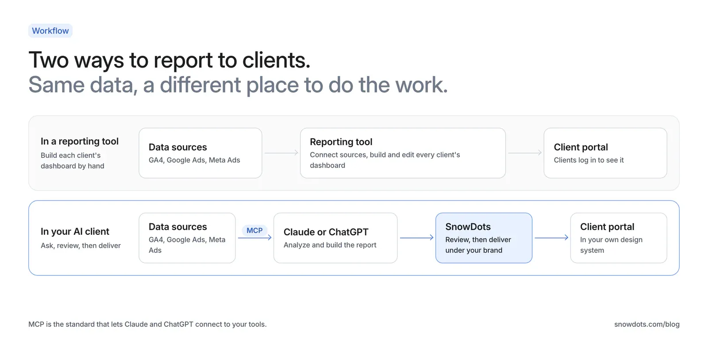The width and height of the screenshot is (708, 348).
Task: Click the footnote "MCP is the standard..."
Action: coord(147,324)
